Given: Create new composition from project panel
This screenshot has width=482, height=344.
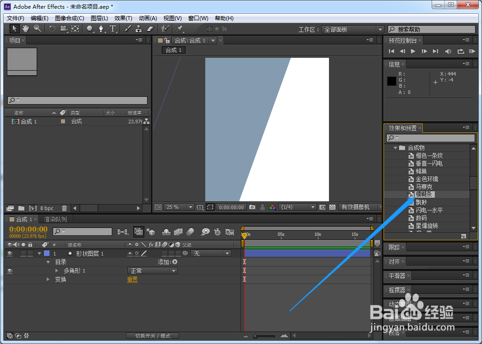Looking at the screenshot, I should (x=33, y=208).
